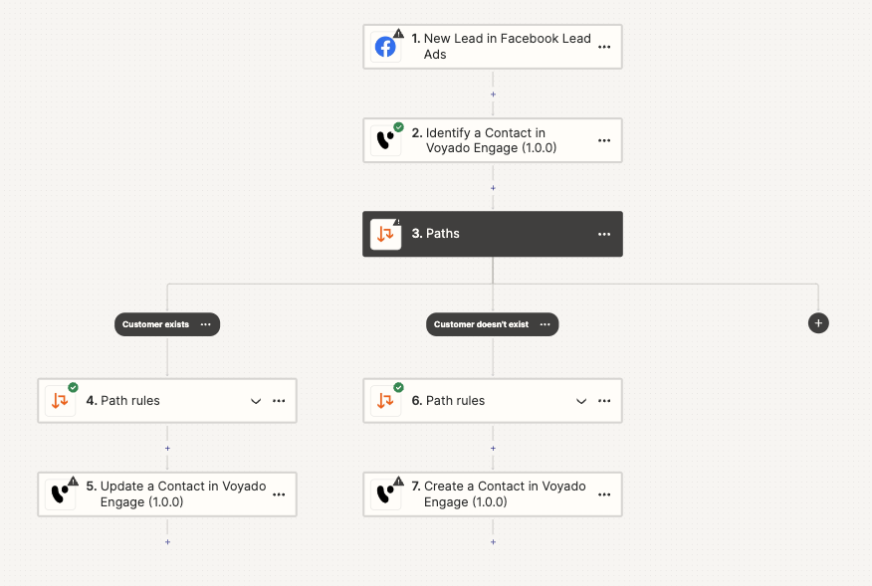Open the ellipsis menu on the Paths step
Viewport: 872px width, 586px height.
coord(604,234)
